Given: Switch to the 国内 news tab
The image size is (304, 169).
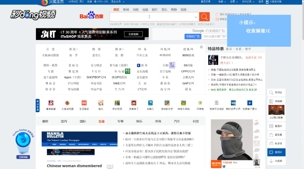Looking at the screenshot, I should 64,121.
